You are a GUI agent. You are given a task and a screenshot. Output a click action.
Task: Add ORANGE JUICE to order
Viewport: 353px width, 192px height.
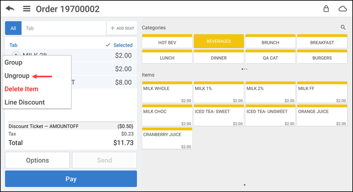[x=322, y=115]
